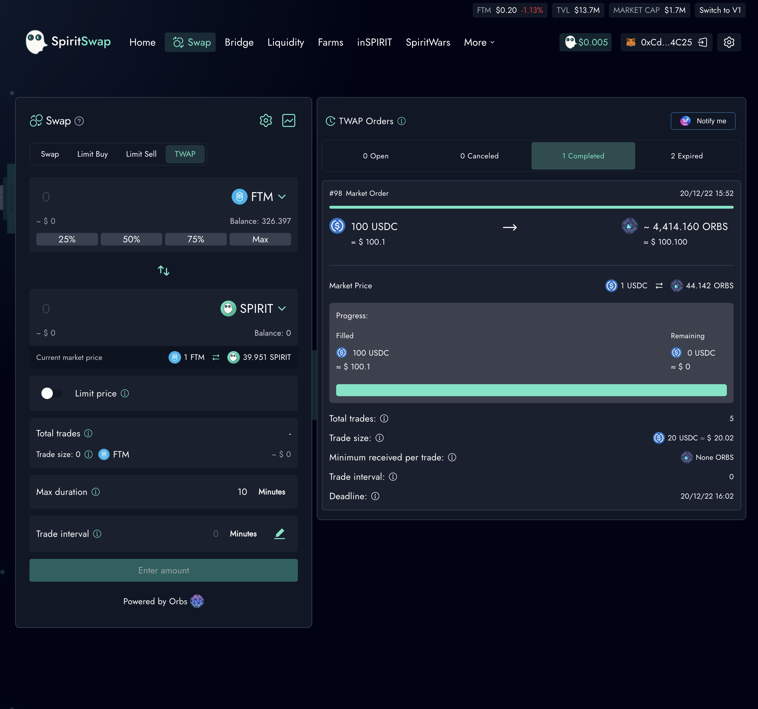Open the FTM token selector dropdown

click(x=259, y=197)
